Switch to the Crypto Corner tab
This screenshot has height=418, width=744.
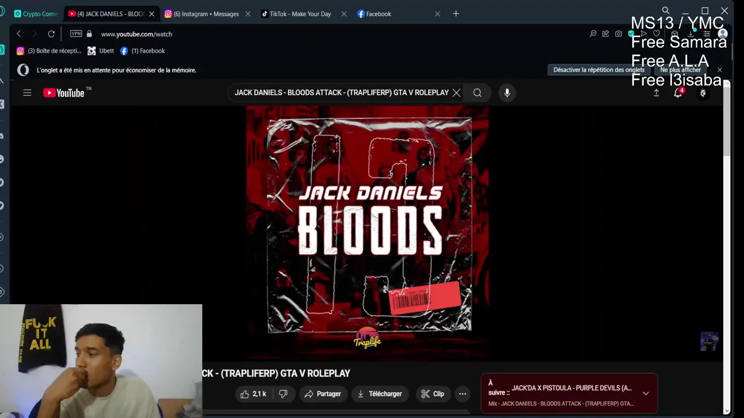coord(36,14)
